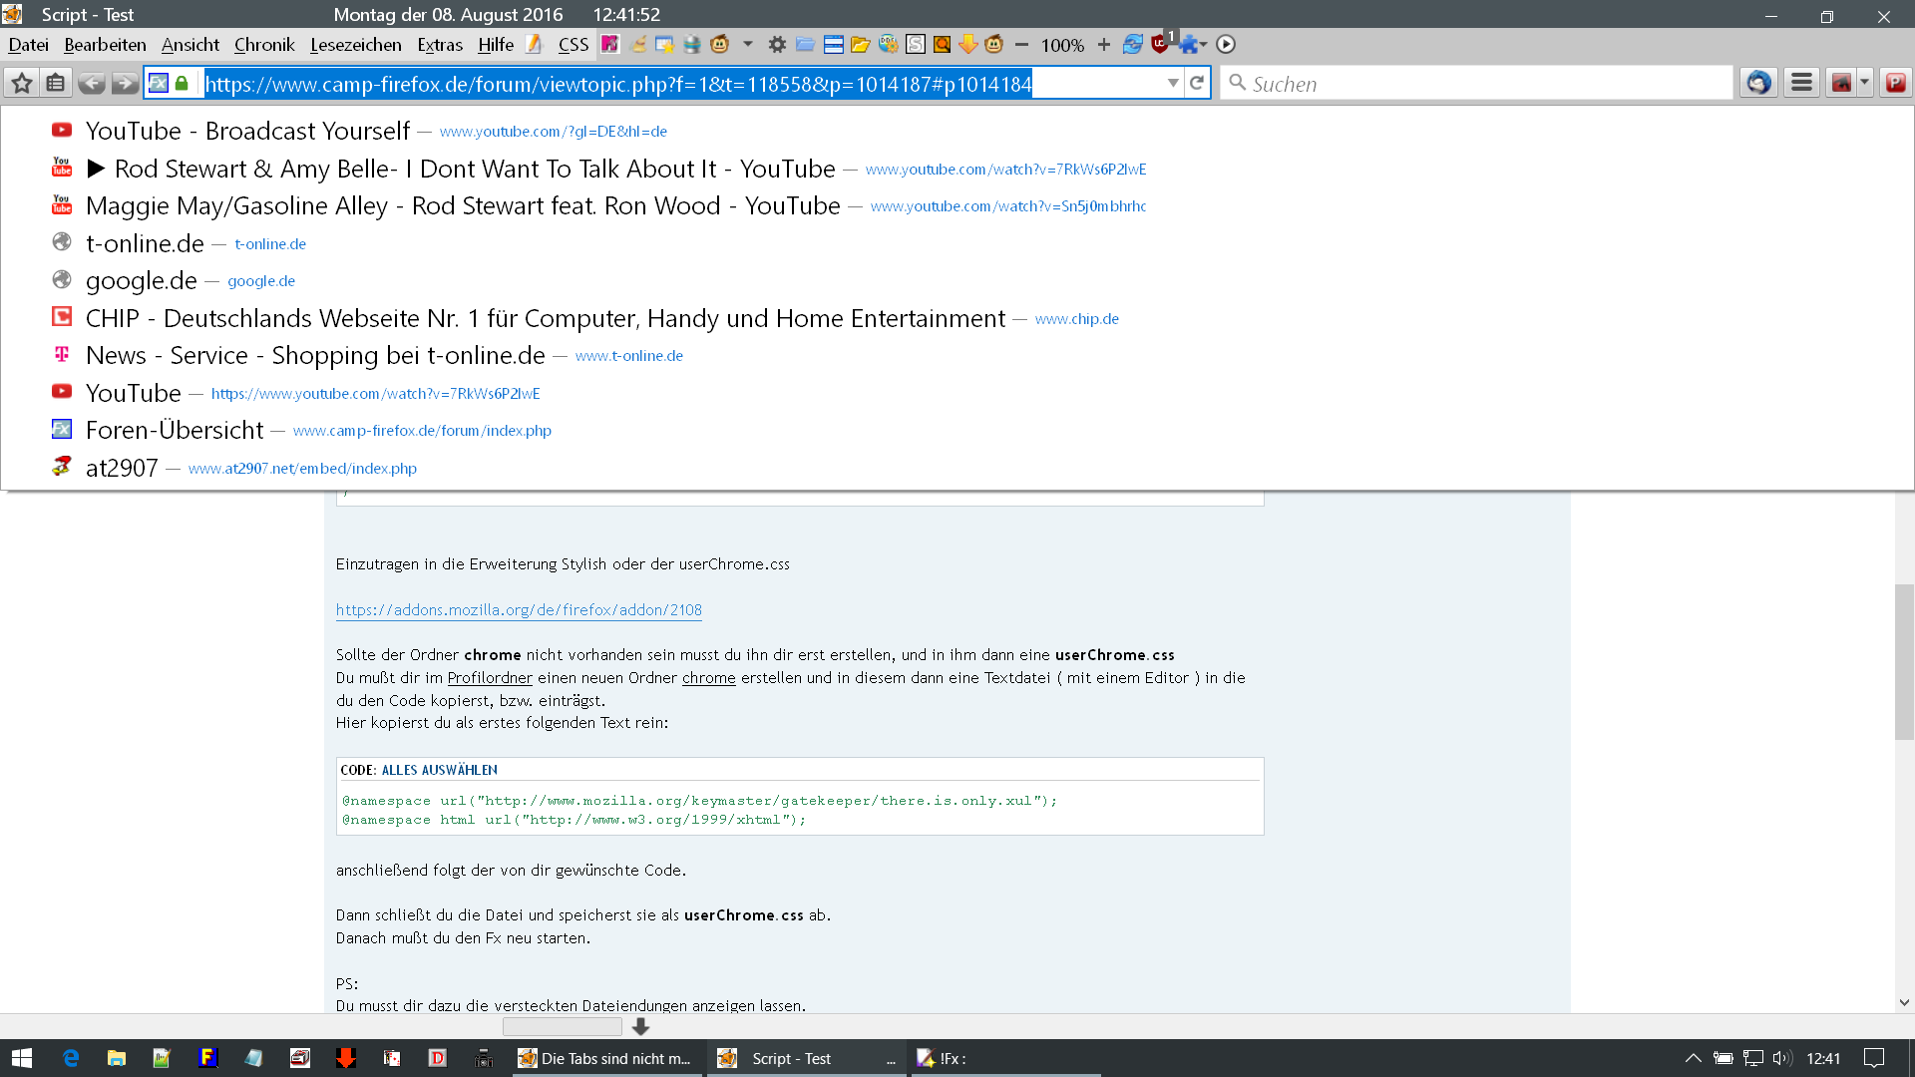Image resolution: width=1915 pixels, height=1077 pixels.
Task: Click the orange download arrow icon
Action: coord(967,45)
